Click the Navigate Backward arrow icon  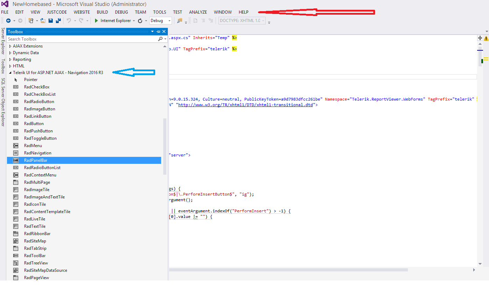tap(8, 21)
